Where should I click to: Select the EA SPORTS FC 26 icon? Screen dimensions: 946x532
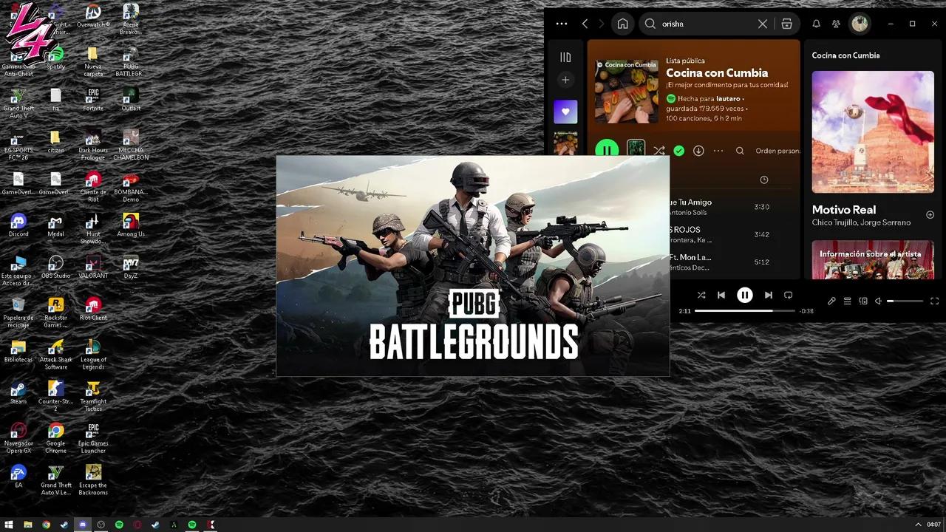18,146
